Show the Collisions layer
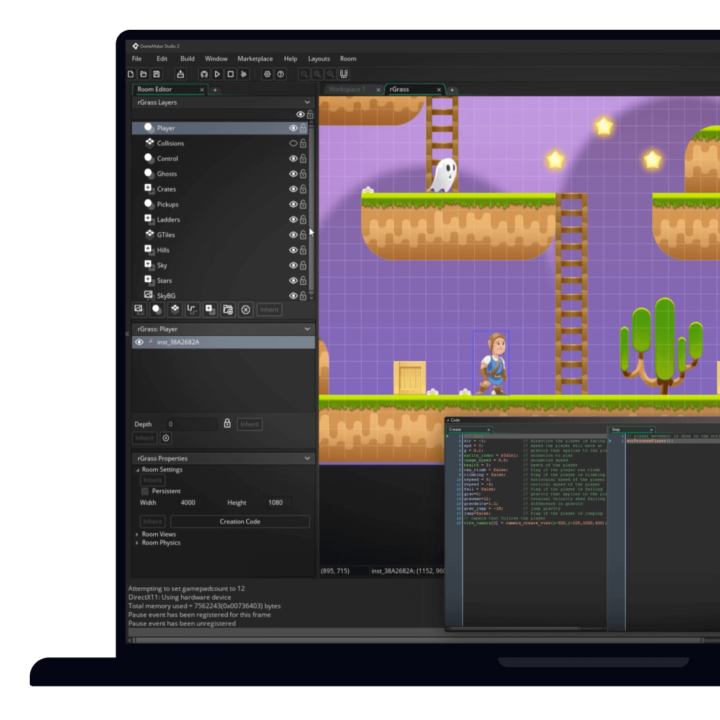This screenshot has width=720, height=720. (293, 143)
